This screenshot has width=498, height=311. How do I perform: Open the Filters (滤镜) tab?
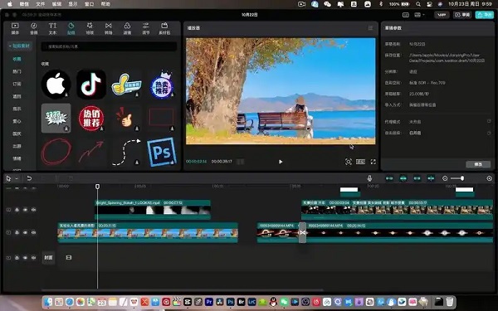point(127,28)
